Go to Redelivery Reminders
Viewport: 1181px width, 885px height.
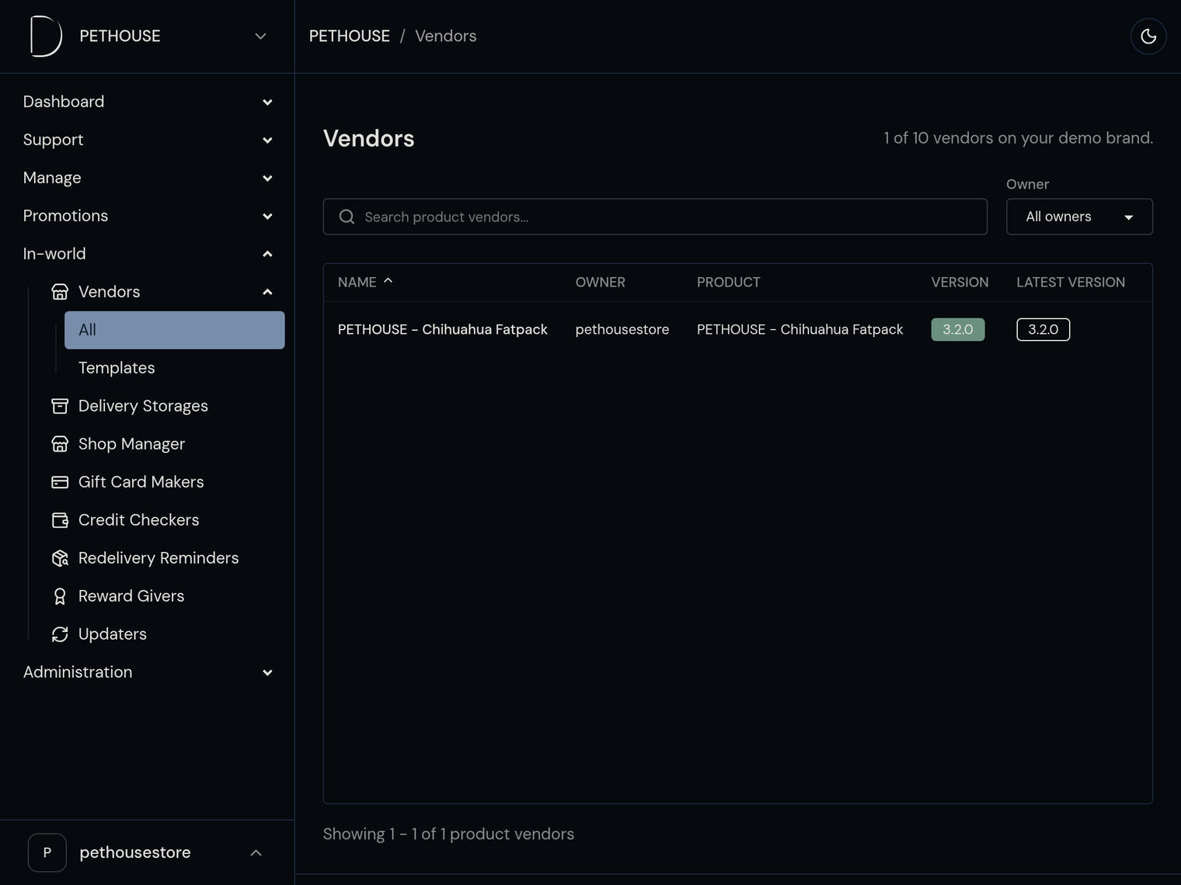click(159, 558)
